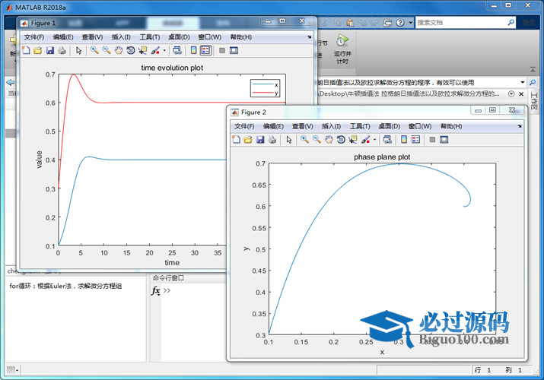This screenshot has width=544, height=380.
Task: Select Edit Plot arrow in Figure 1 toolbar
Action: tap(79, 51)
